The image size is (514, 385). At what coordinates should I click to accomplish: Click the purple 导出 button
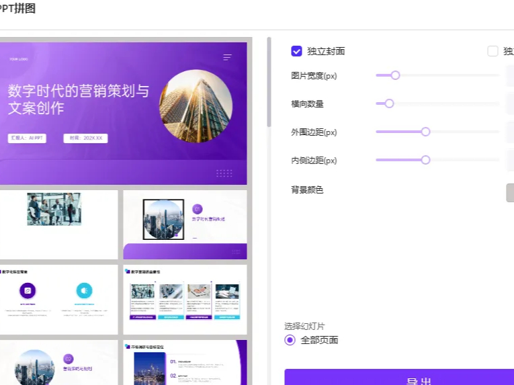pyautogui.click(x=399, y=377)
